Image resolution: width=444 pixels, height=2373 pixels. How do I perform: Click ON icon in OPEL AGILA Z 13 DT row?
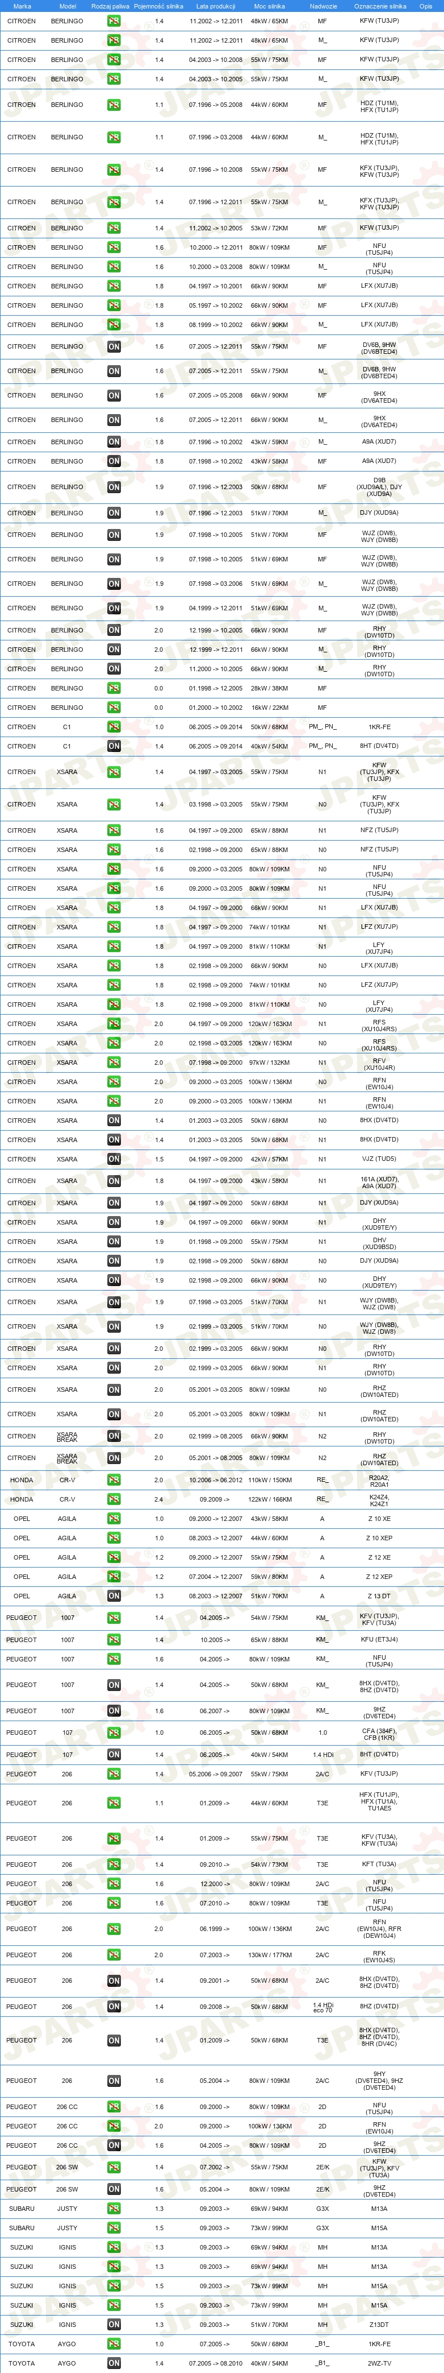click(114, 1595)
